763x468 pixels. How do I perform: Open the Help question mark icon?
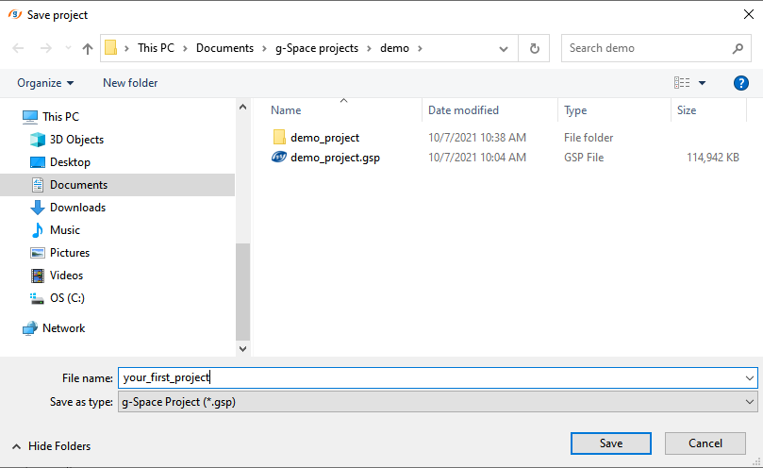point(740,83)
